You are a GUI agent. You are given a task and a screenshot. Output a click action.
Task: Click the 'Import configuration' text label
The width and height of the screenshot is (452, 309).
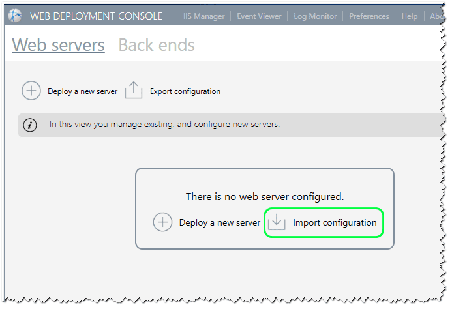tap(335, 223)
